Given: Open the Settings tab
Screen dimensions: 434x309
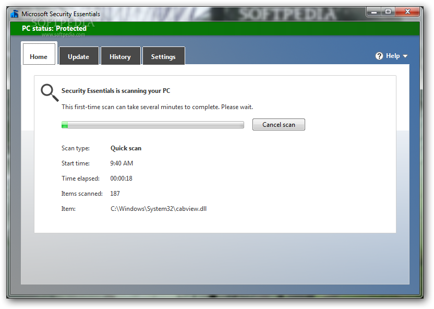Looking at the screenshot, I should point(163,56).
